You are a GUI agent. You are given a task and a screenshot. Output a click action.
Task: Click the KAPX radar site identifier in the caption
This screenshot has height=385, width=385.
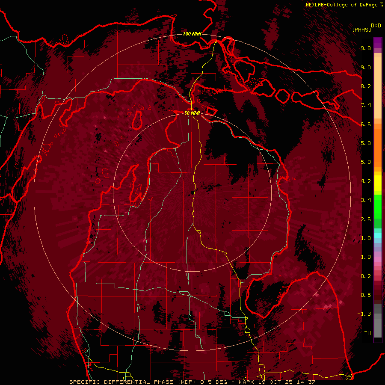247,382
